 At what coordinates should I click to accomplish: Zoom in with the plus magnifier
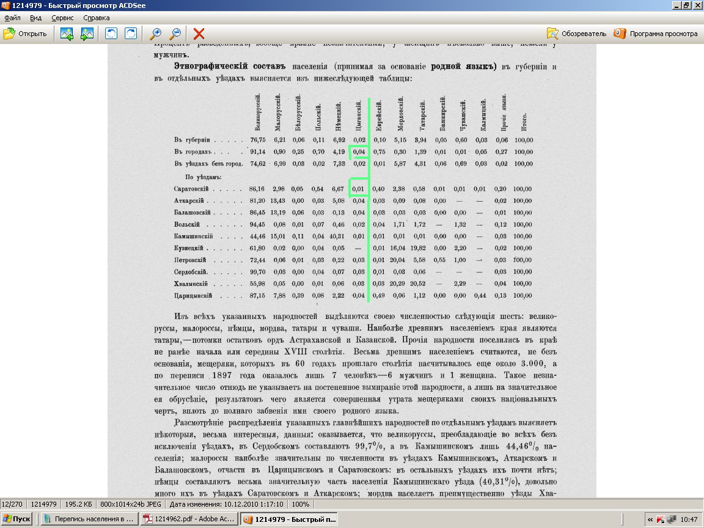point(155,34)
